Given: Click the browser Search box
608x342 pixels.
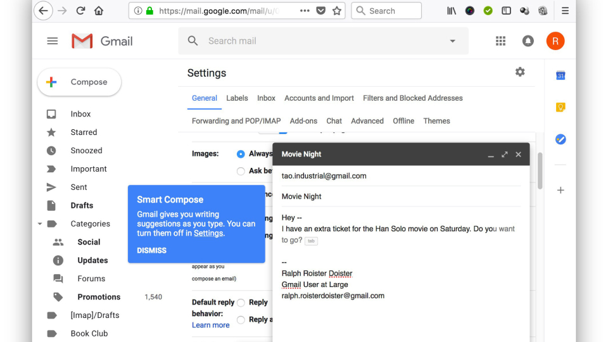Looking at the screenshot, I should (386, 11).
